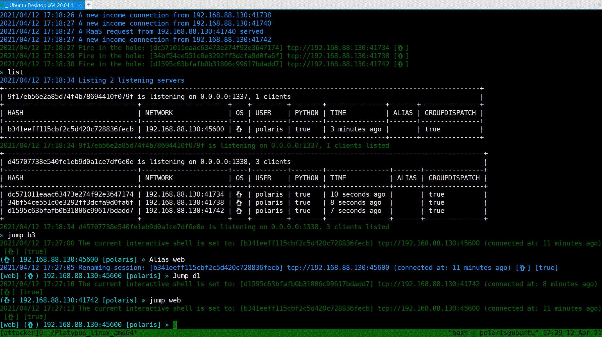Click green status dot on the Ubuntu Desktop tab
Viewport: 602px width, 337px height.
2,5
